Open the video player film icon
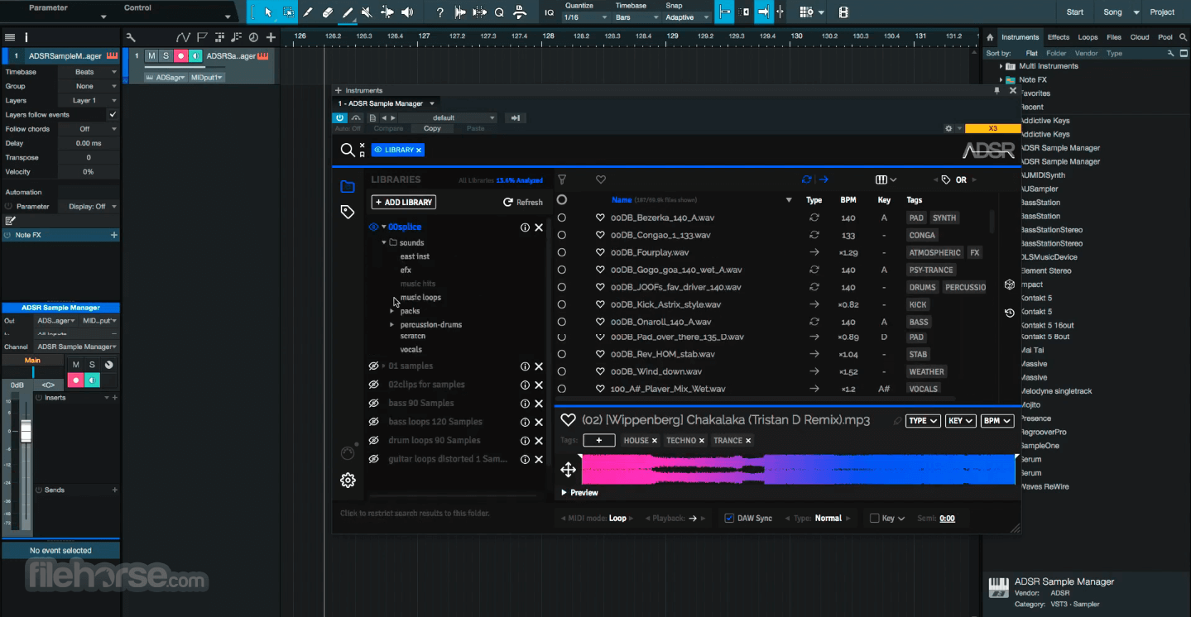 pos(843,12)
